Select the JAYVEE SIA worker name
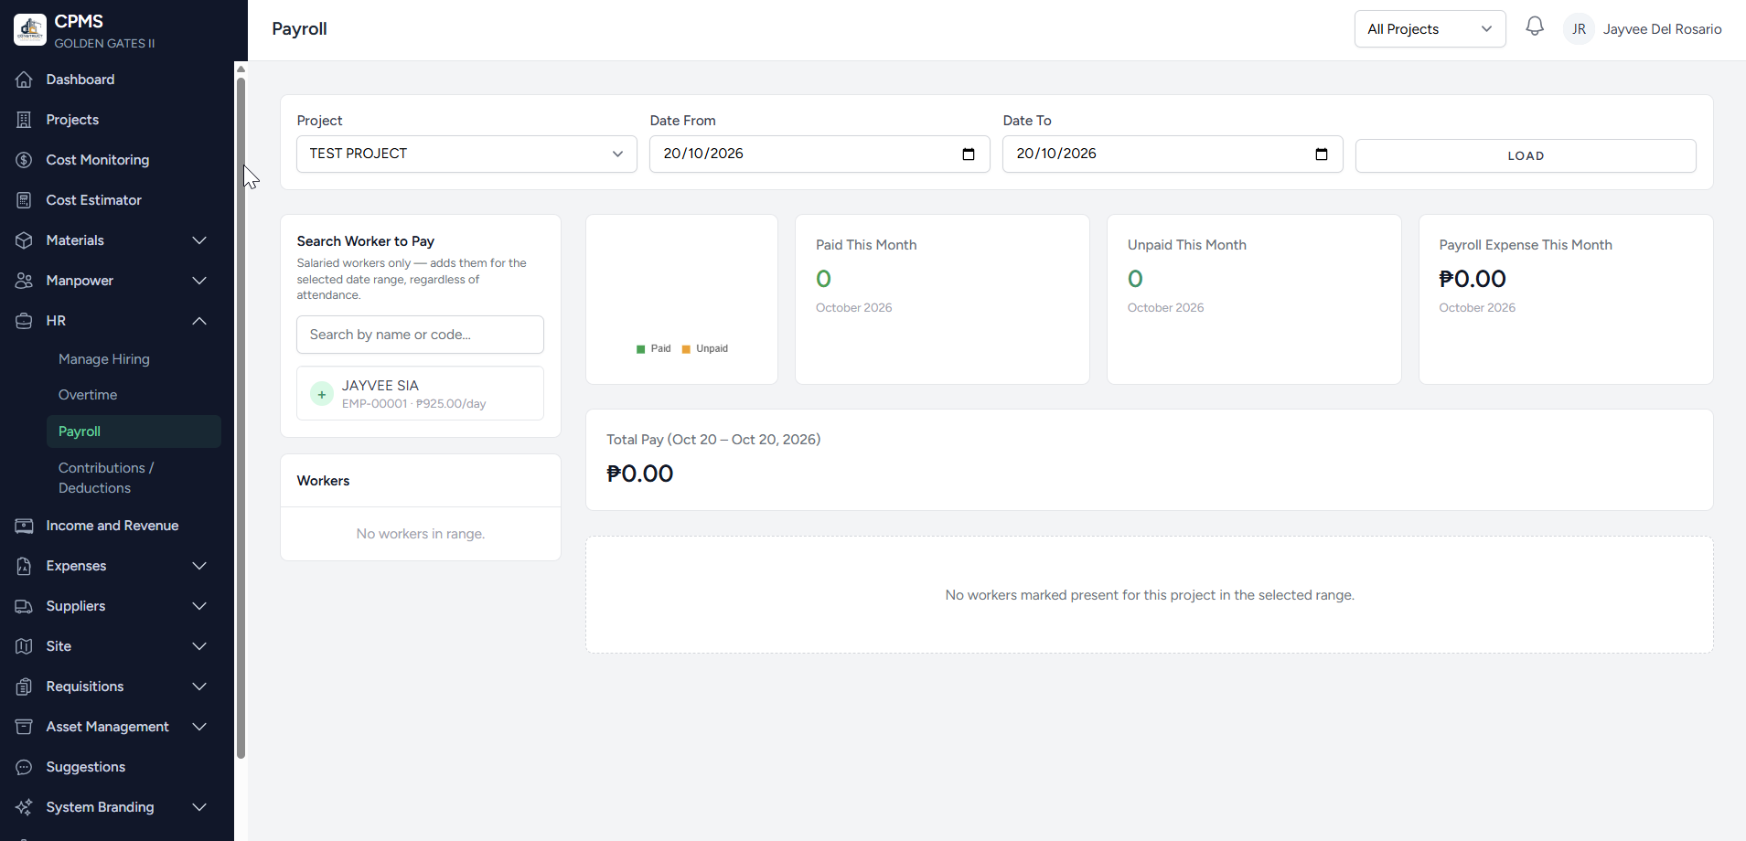Viewport: 1746px width, 841px height. 380,386
